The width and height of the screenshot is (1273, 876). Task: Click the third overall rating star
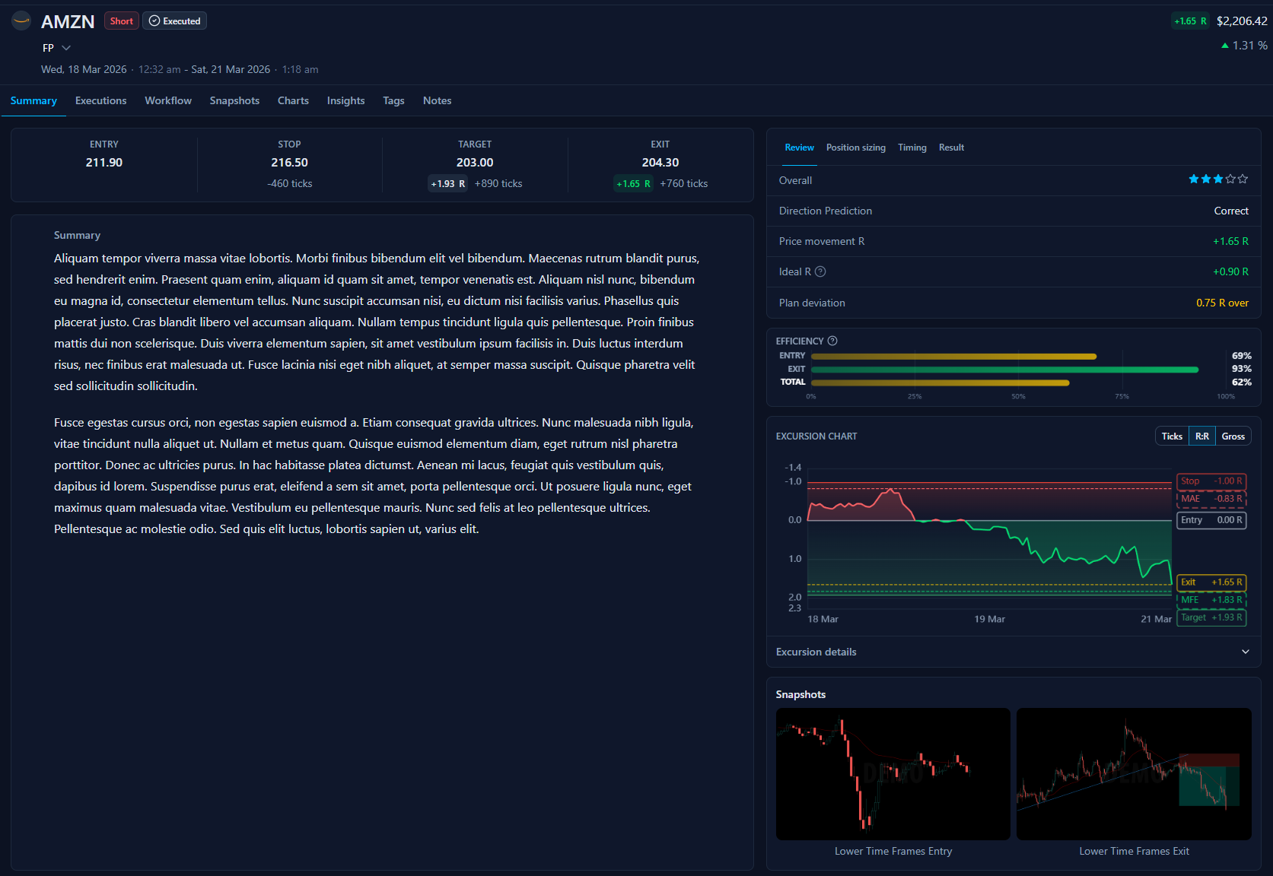[1218, 179]
